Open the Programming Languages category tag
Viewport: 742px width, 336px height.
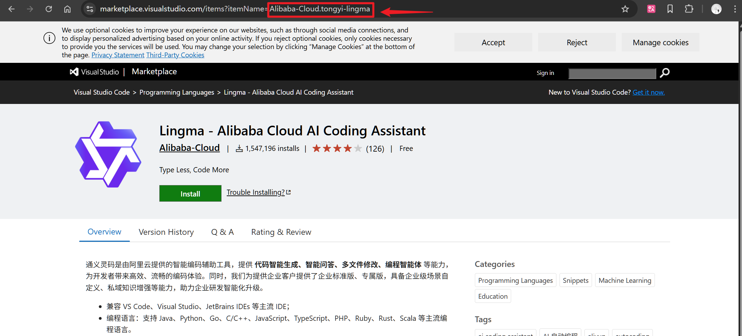[515, 280]
